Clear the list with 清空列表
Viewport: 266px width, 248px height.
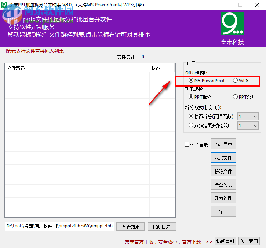pos(223,185)
